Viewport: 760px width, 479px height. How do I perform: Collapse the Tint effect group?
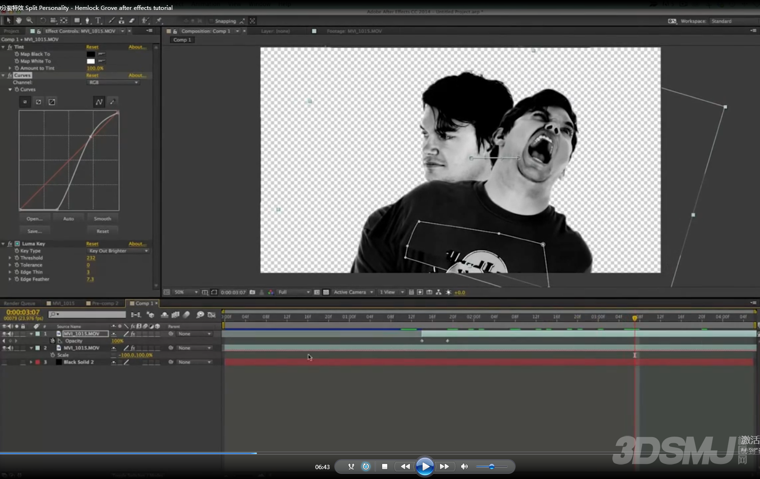click(x=3, y=47)
